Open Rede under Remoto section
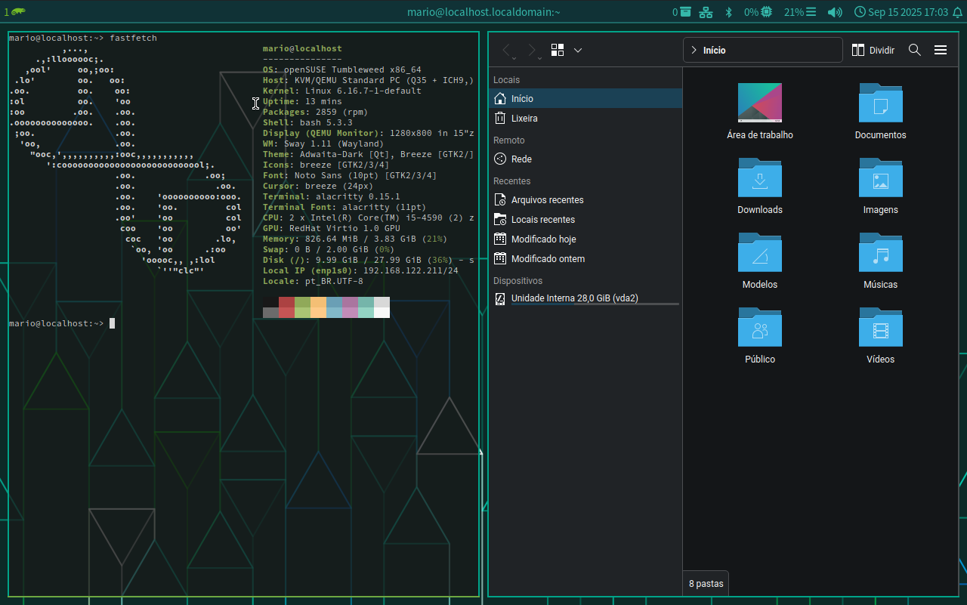This screenshot has width=967, height=605. (521, 159)
